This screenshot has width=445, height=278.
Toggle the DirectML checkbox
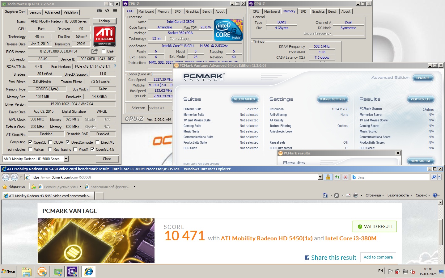click(x=97, y=142)
